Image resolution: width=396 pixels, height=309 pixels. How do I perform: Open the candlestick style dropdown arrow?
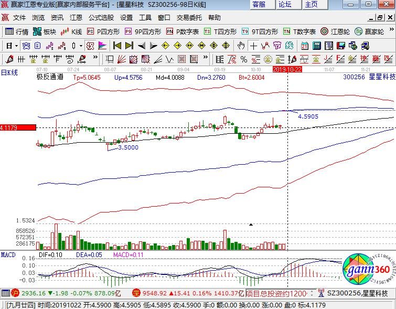tap(81, 46)
